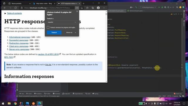
Task: Open the Endpoints tool window tab
Action: coord(66,94)
